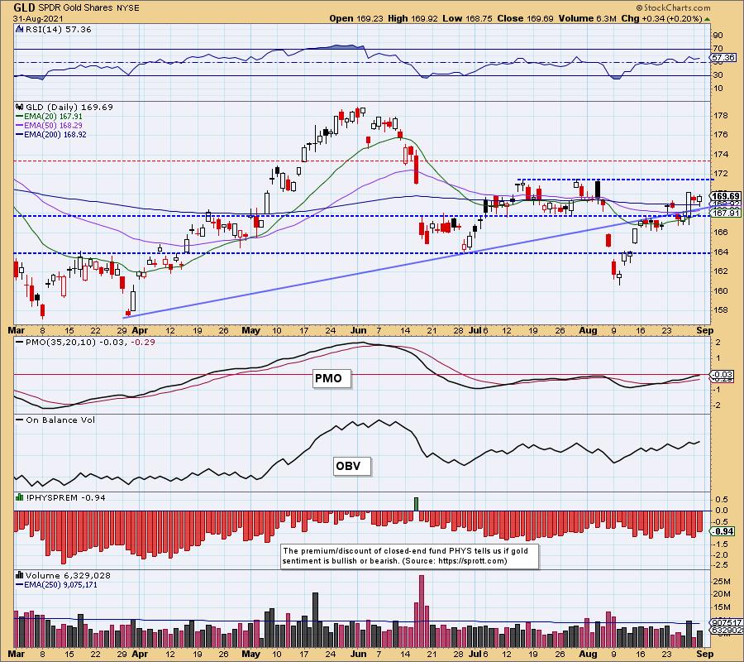Click the sprott.com premium/discount note box

tap(410, 556)
